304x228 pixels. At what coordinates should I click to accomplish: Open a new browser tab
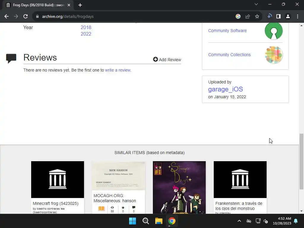[x=80, y=5]
